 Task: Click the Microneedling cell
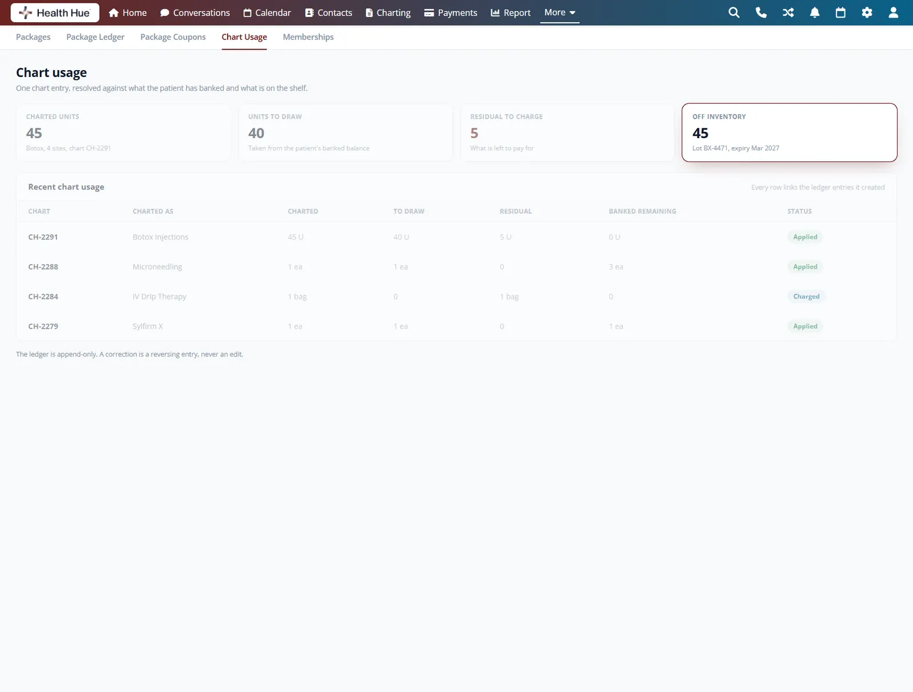[x=157, y=266]
